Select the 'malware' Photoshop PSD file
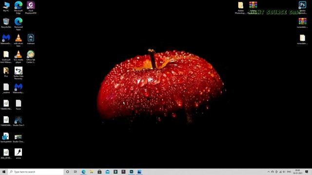 coord(31,39)
